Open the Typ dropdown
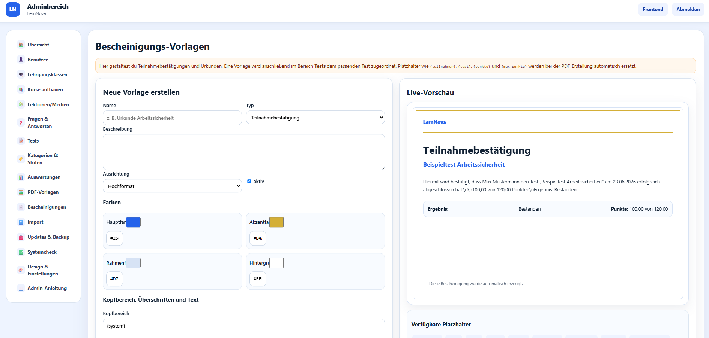Image resolution: width=709 pixels, height=338 pixels. (x=315, y=118)
